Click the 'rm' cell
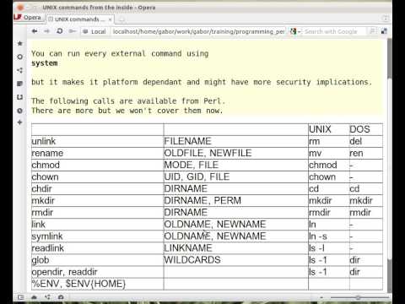Screen dimensions: 405x304 329,141
